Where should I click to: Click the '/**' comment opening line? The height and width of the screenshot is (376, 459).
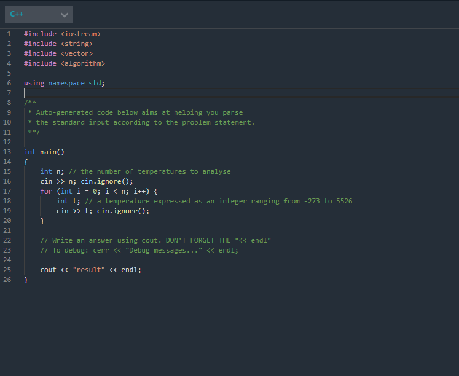(x=30, y=103)
